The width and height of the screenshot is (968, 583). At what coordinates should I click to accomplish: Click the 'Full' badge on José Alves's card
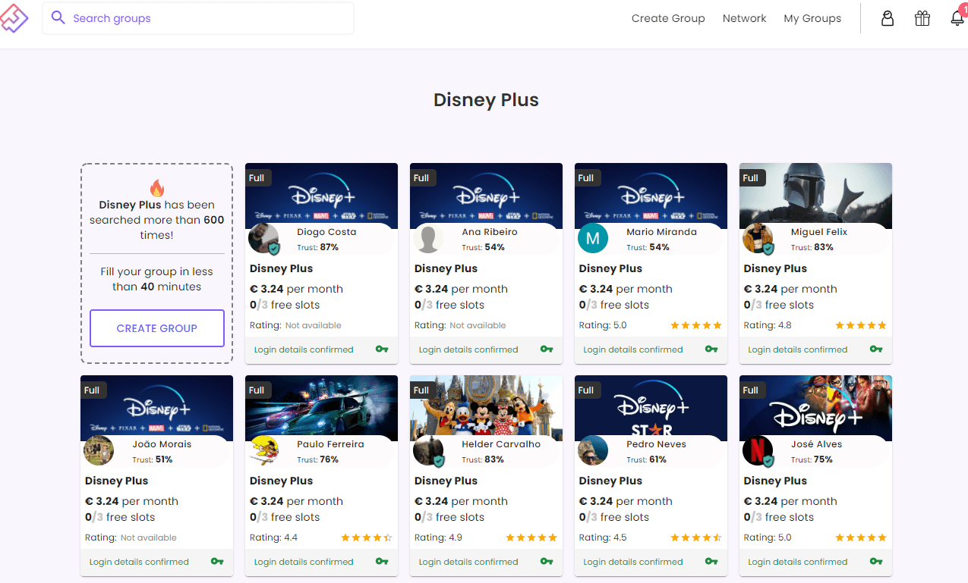(x=751, y=390)
